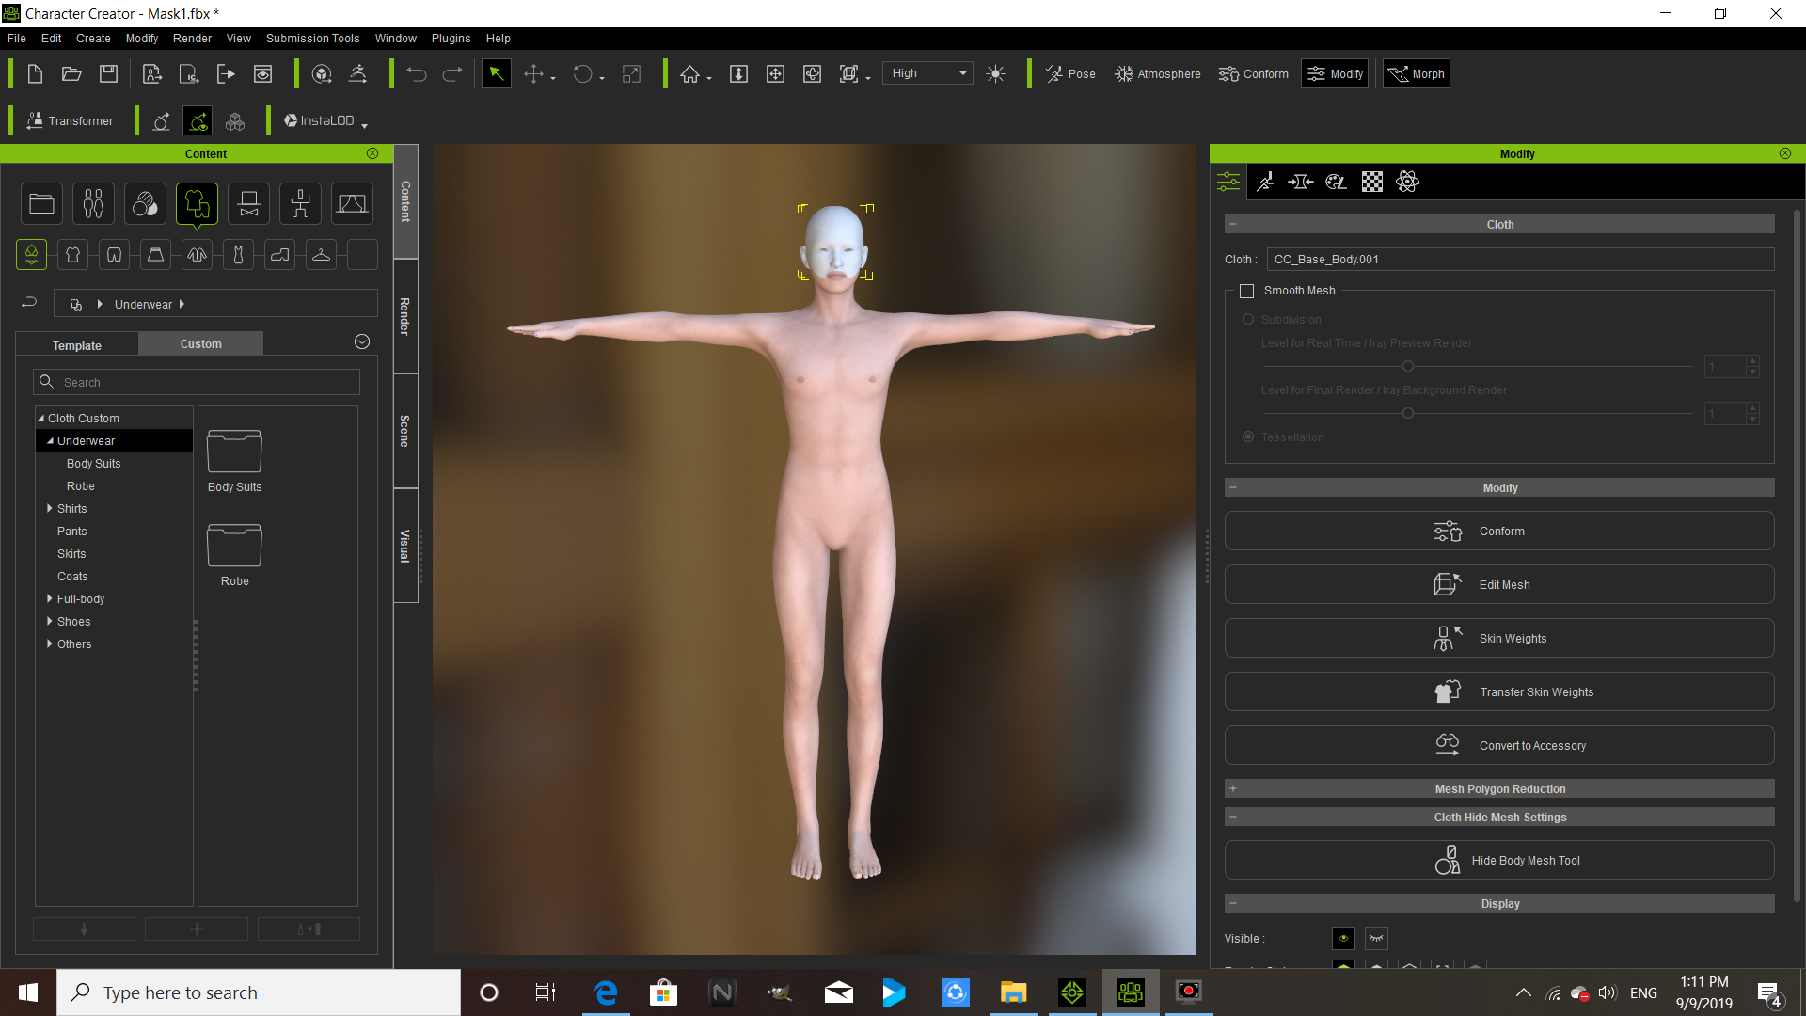This screenshot has width=1806, height=1016.
Task: Open the Texture checker tab icon in Modify
Action: click(1372, 182)
